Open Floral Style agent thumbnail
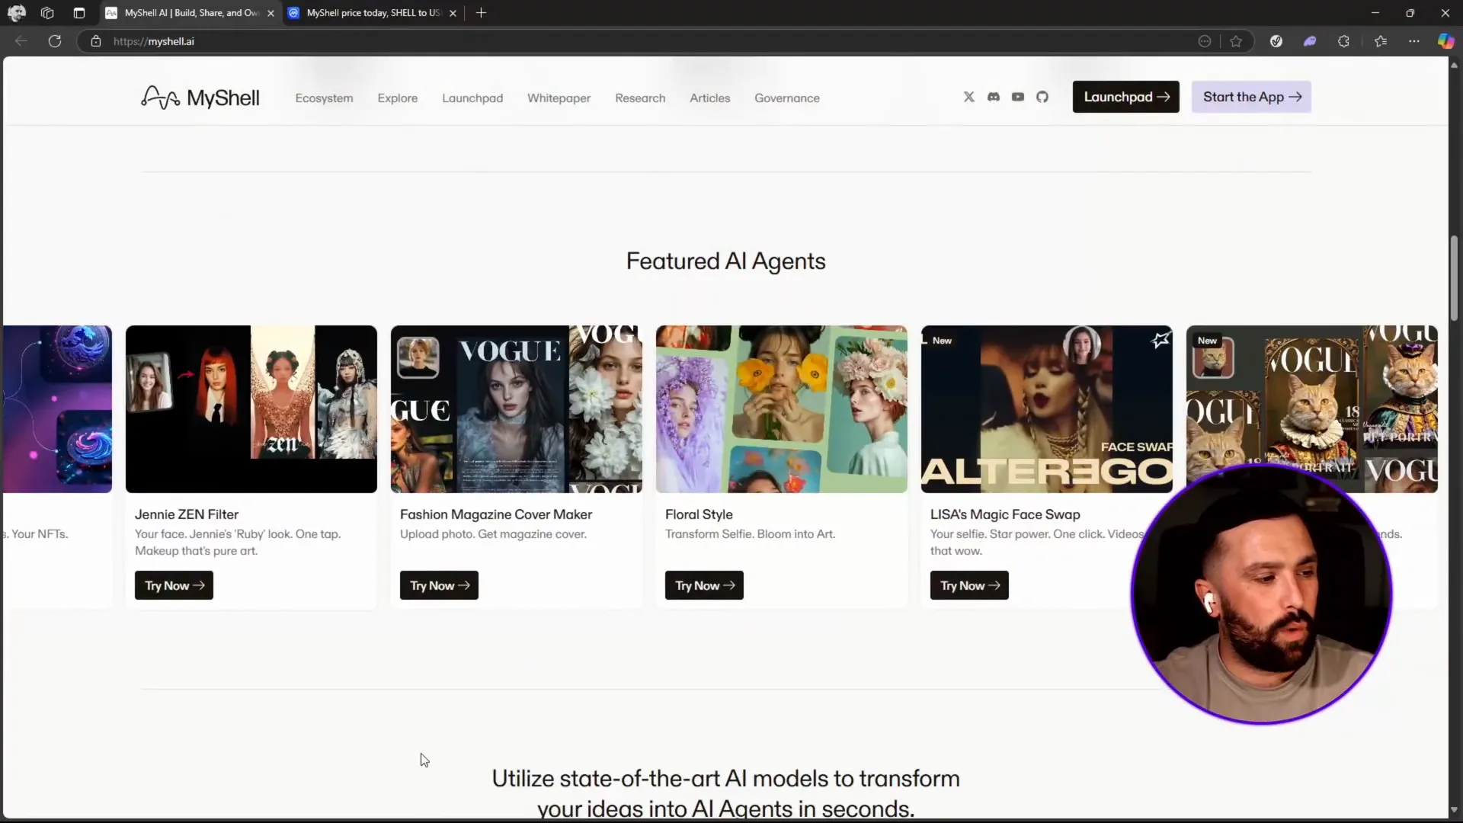Viewport: 1463px width, 823px height. click(782, 409)
